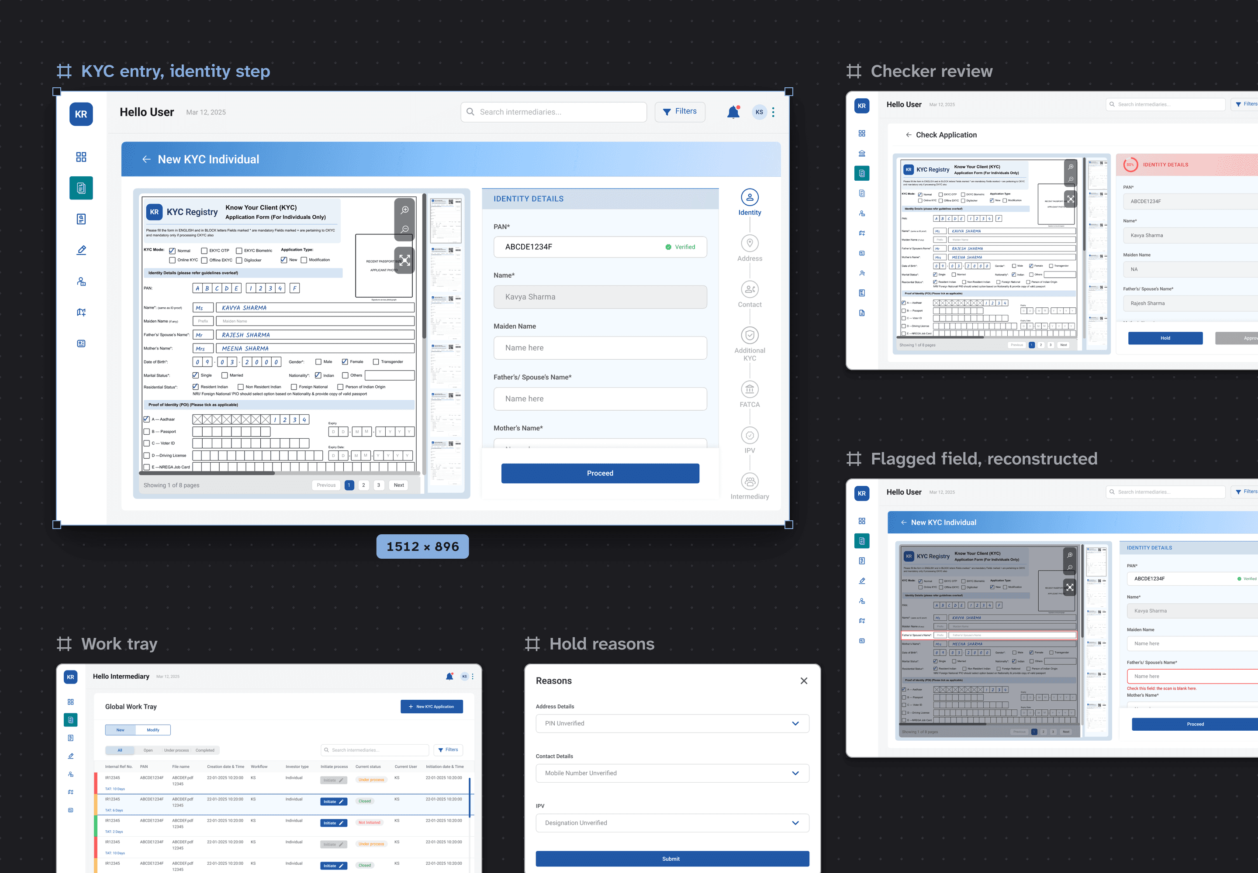
Task: Expand KYC entry document to fullscreen
Action: click(x=404, y=260)
